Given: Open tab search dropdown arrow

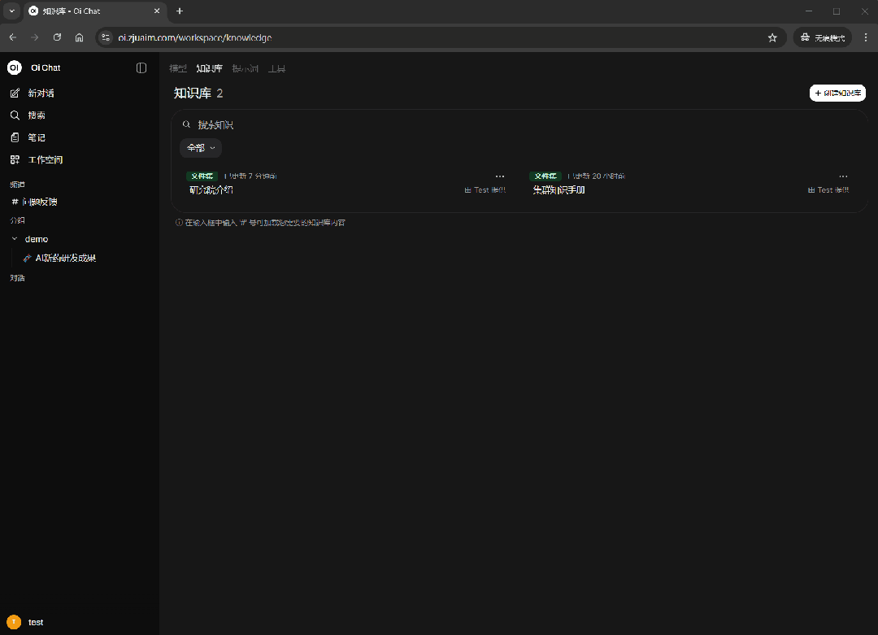Looking at the screenshot, I should (x=11, y=11).
